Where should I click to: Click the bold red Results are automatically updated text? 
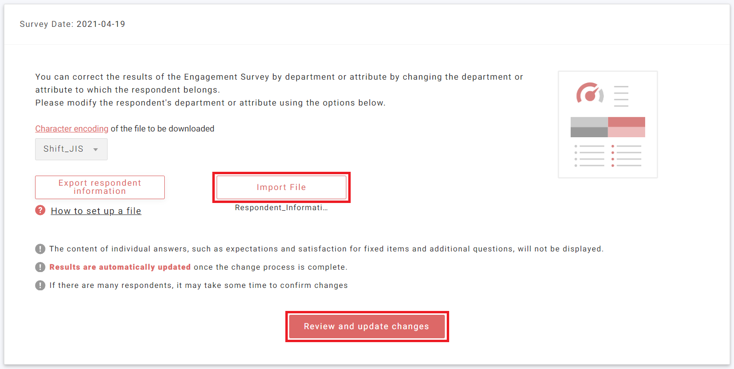coord(120,267)
